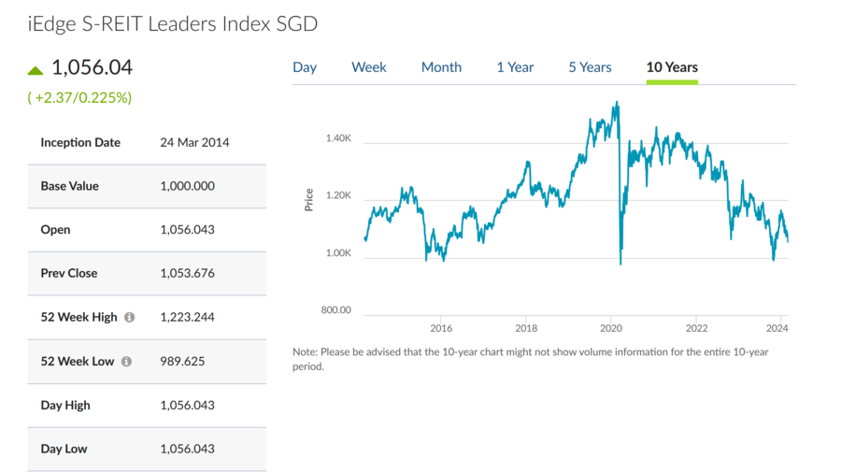The image size is (841, 472).
Task: Click the Day Low label
Action: click(x=64, y=449)
